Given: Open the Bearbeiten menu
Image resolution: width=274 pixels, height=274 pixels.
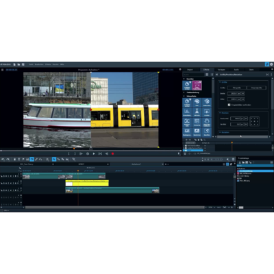Looking at the screenshot, I should [39, 64].
